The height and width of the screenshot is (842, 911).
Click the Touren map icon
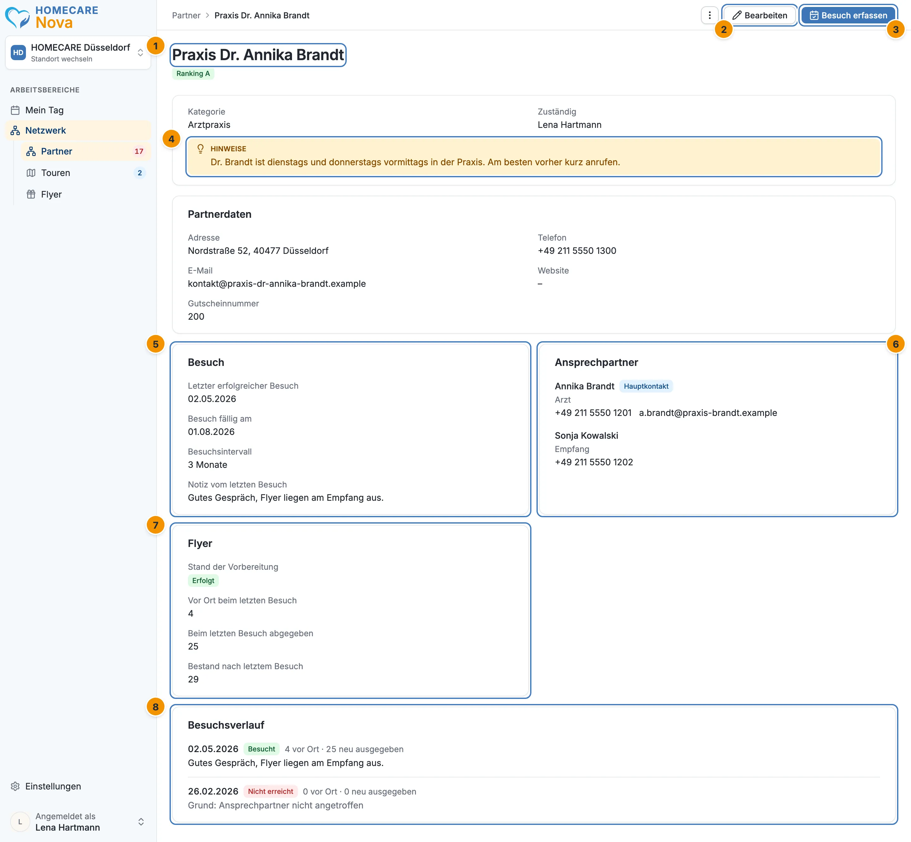pos(31,173)
